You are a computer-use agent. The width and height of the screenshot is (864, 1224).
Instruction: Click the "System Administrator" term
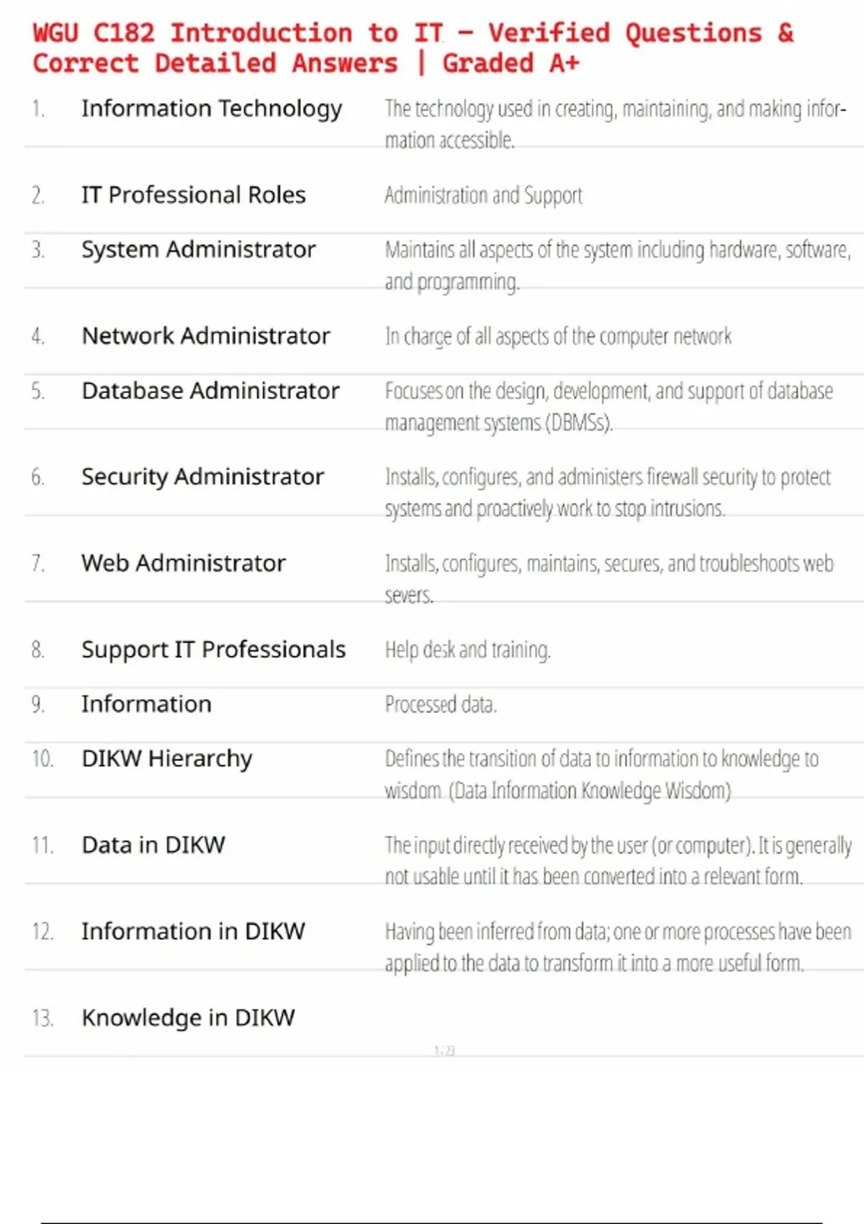click(x=198, y=250)
